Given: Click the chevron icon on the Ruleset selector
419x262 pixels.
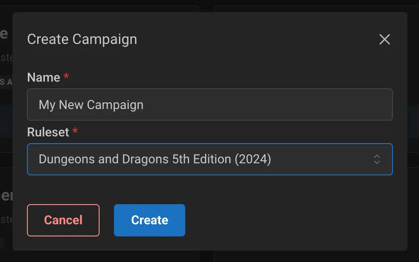Looking at the screenshot, I should pos(376,159).
